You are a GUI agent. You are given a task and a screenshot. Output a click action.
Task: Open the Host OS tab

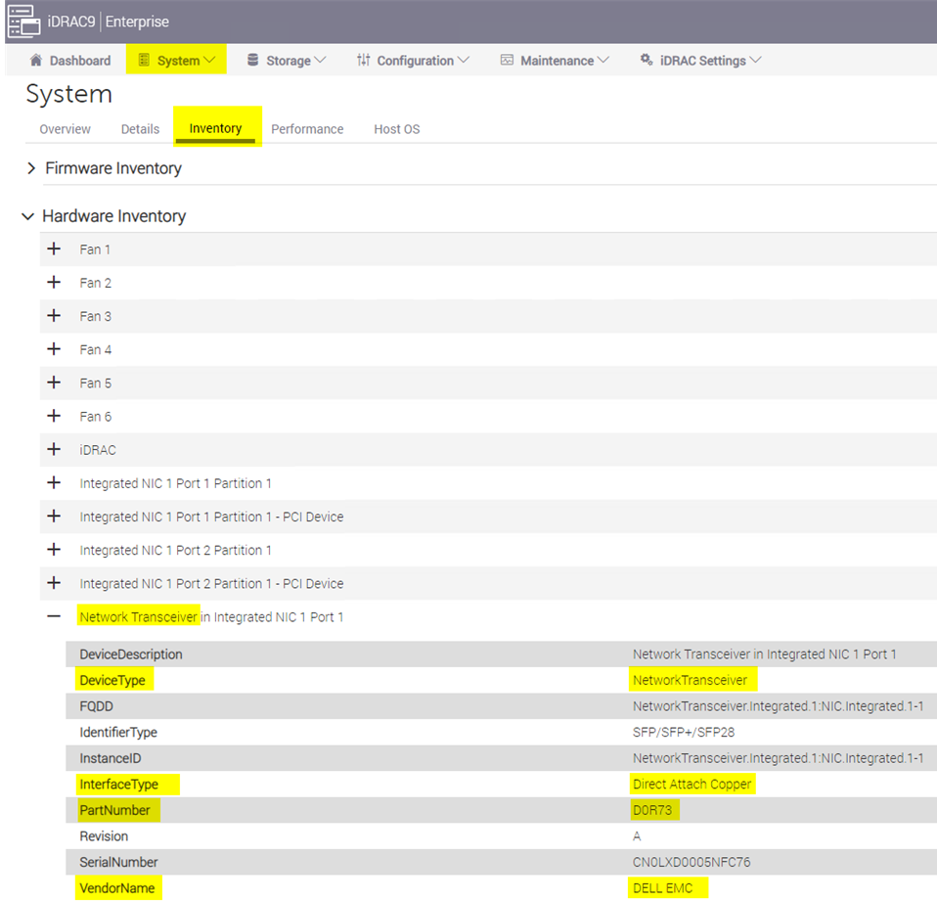(396, 129)
